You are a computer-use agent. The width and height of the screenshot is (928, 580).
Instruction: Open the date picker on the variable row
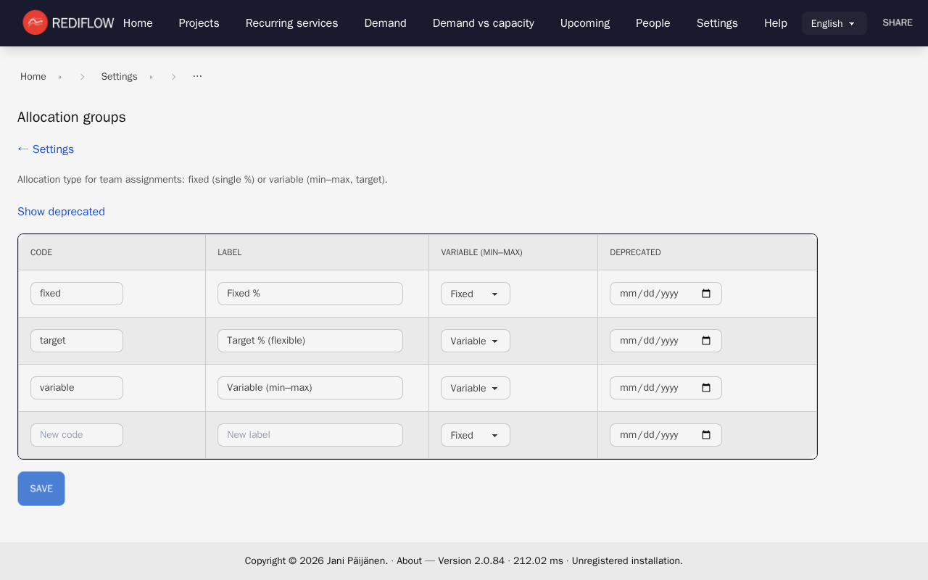point(706,387)
